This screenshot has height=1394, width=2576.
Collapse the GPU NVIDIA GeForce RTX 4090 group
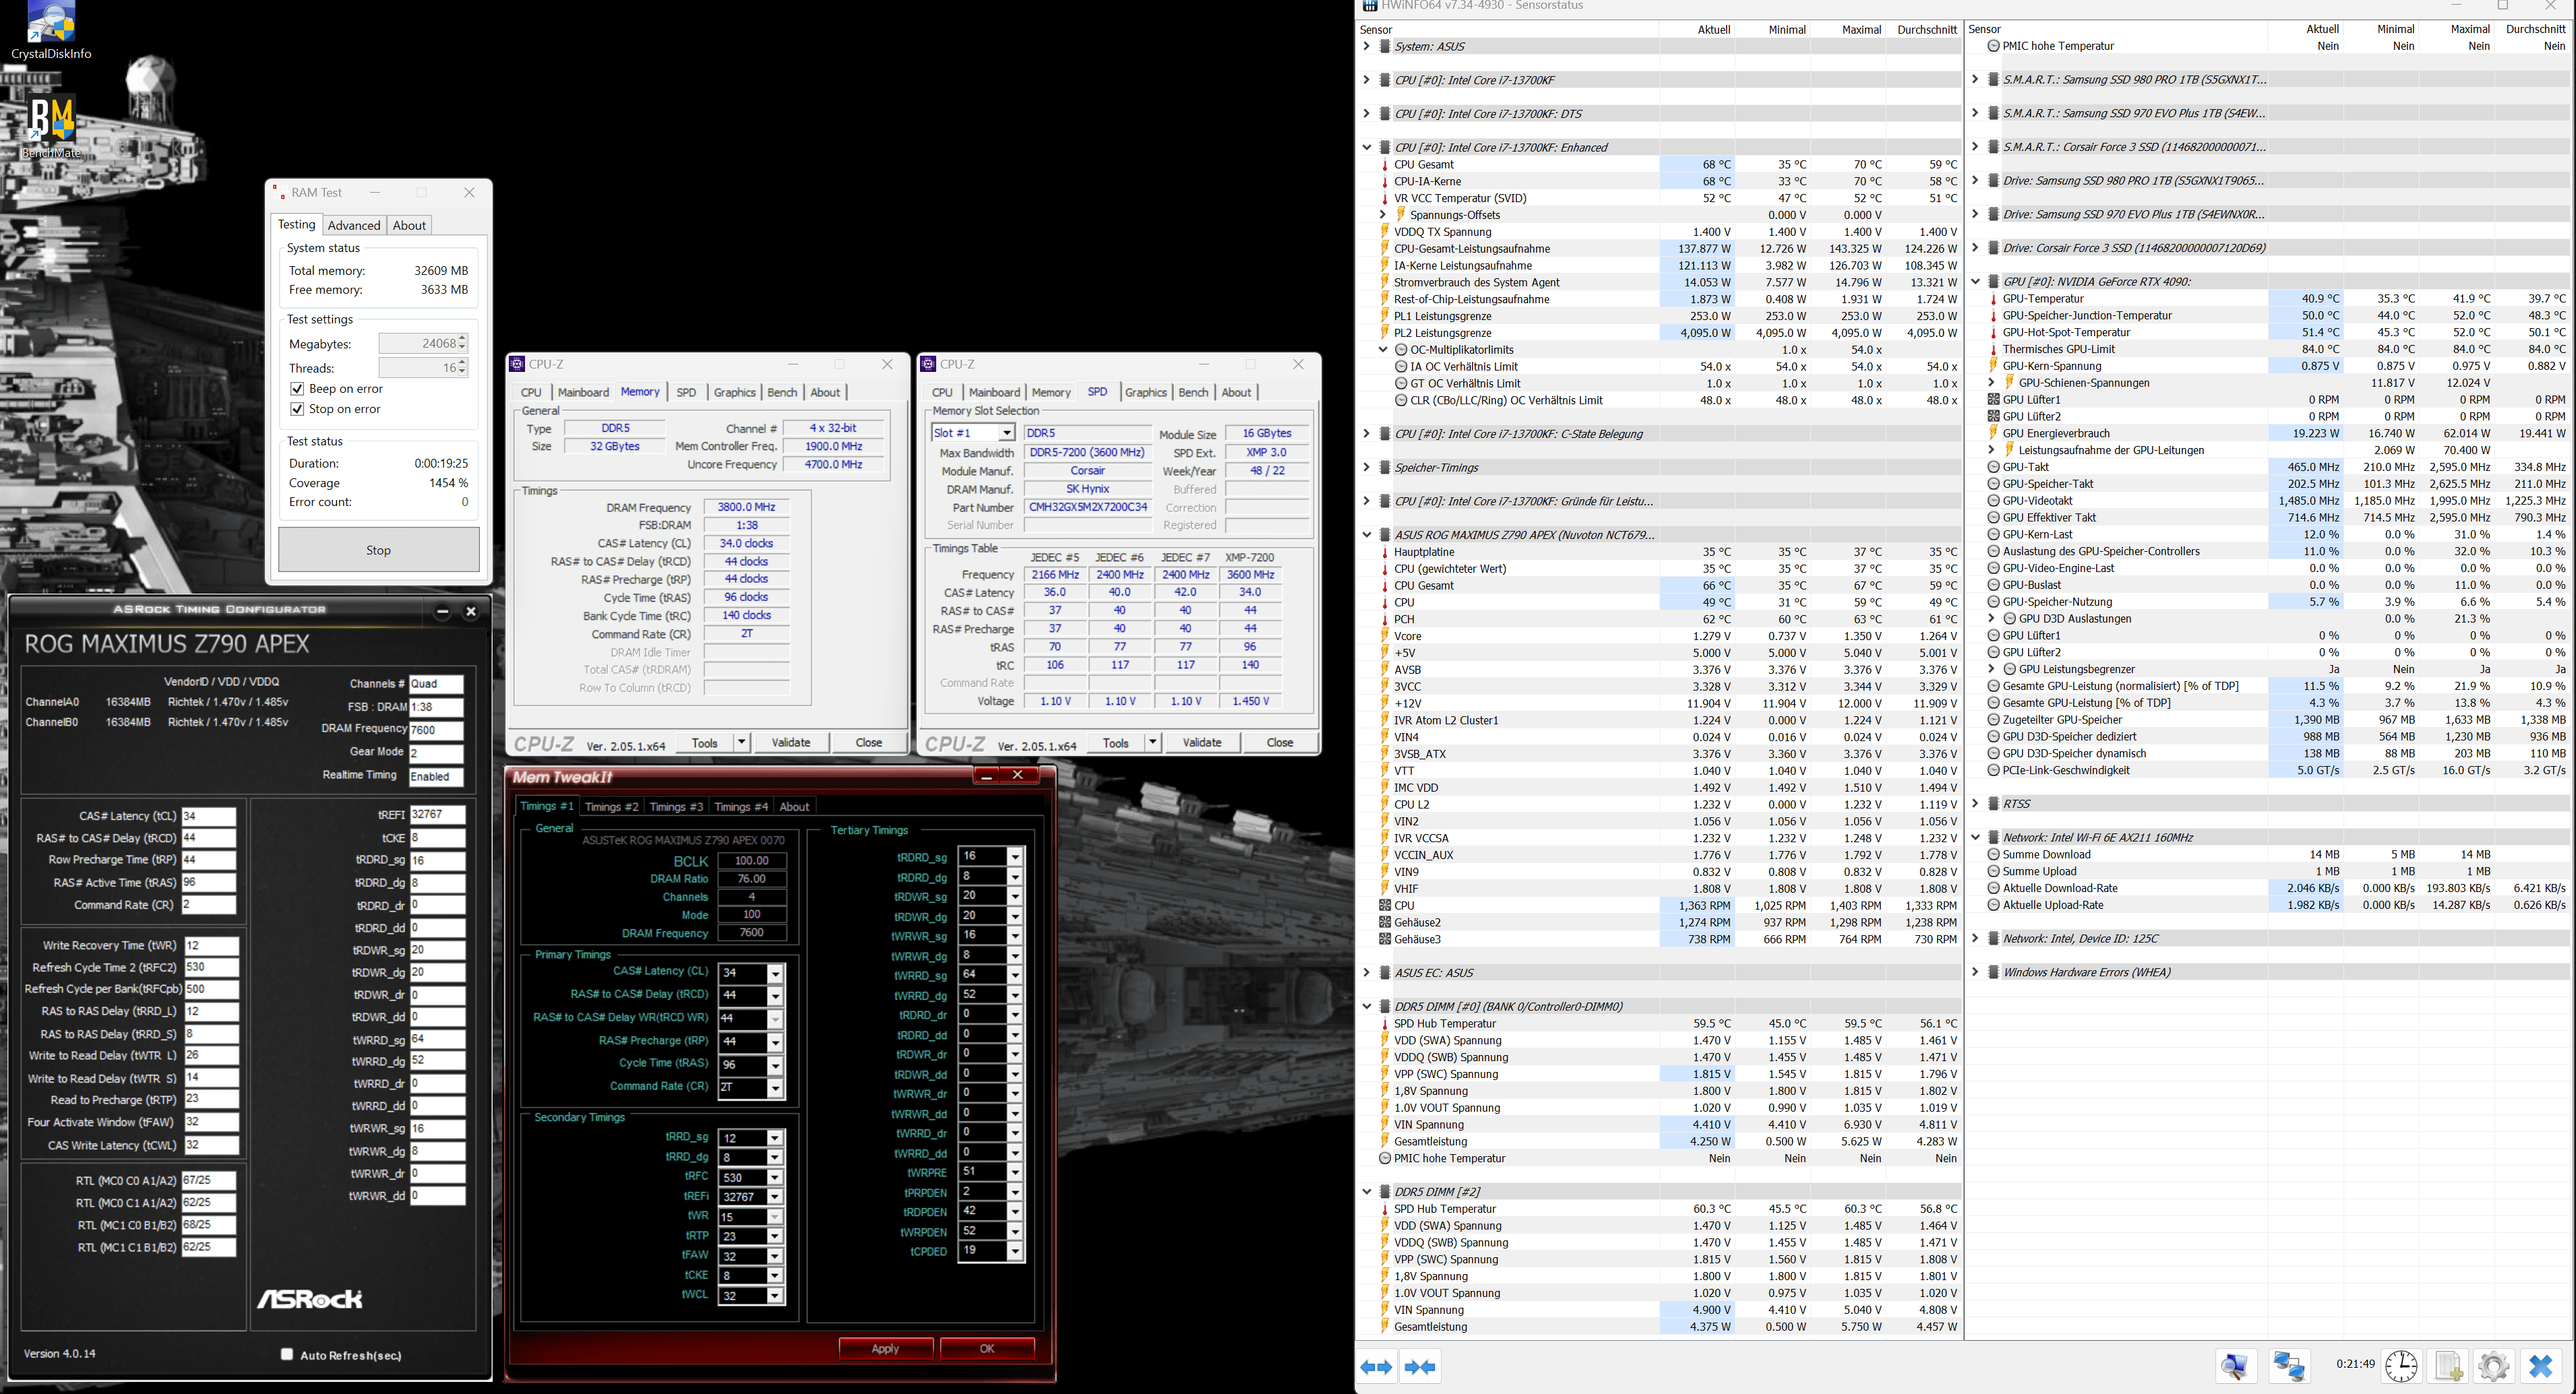click(1975, 281)
